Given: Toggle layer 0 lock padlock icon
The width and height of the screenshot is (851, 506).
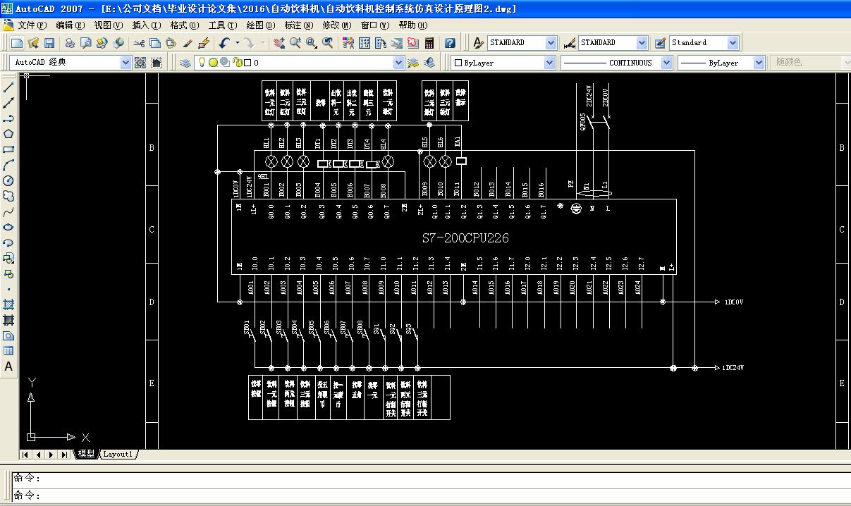Looking at the screenshot, I should click(x=237, y=63).
